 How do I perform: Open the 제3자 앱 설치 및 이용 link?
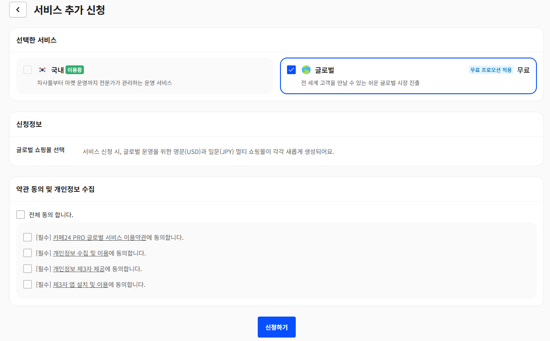pos(80,285)
